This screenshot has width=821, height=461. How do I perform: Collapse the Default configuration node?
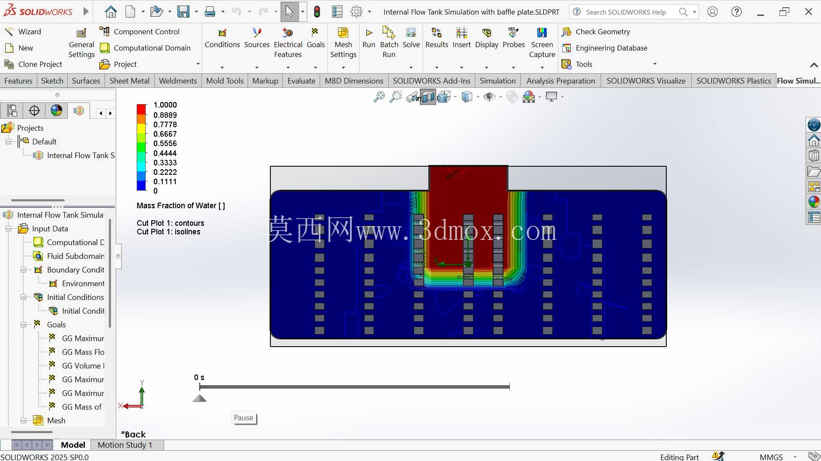(8, 142)
